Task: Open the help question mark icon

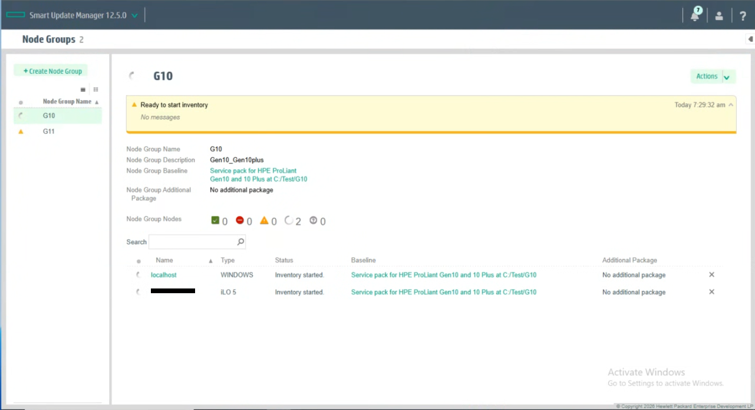Action: (743, 16)
